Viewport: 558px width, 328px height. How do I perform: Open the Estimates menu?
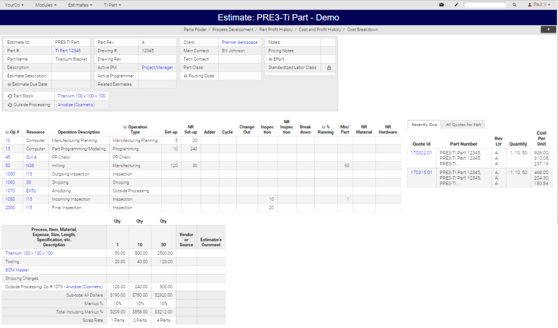tap(80, 5)
